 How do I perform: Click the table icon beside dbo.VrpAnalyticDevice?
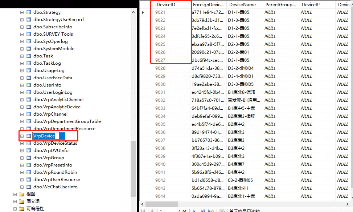(x=29, y=107)
